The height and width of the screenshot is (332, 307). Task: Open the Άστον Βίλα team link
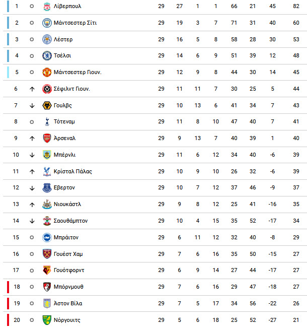coord(68,303)
